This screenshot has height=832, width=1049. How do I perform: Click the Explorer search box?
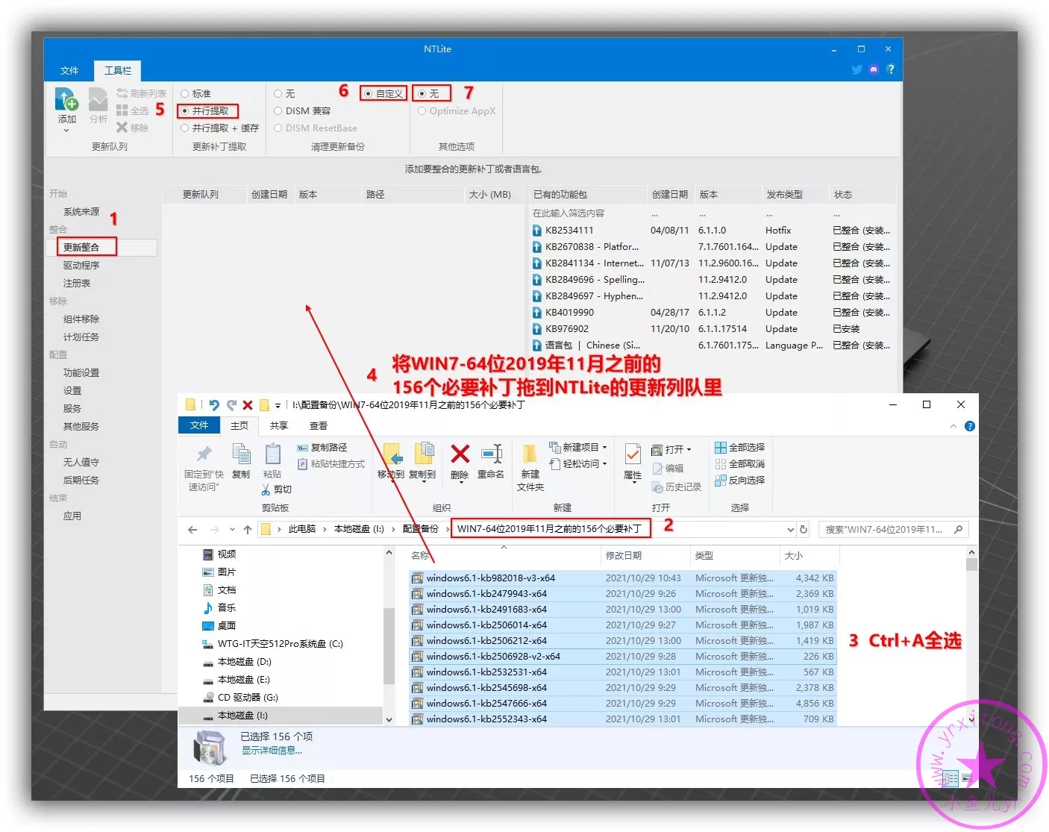pos(893,529)
